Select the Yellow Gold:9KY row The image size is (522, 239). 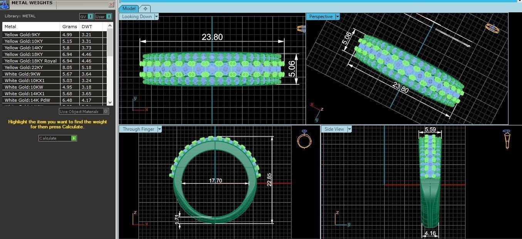click(x=54, y=35)
